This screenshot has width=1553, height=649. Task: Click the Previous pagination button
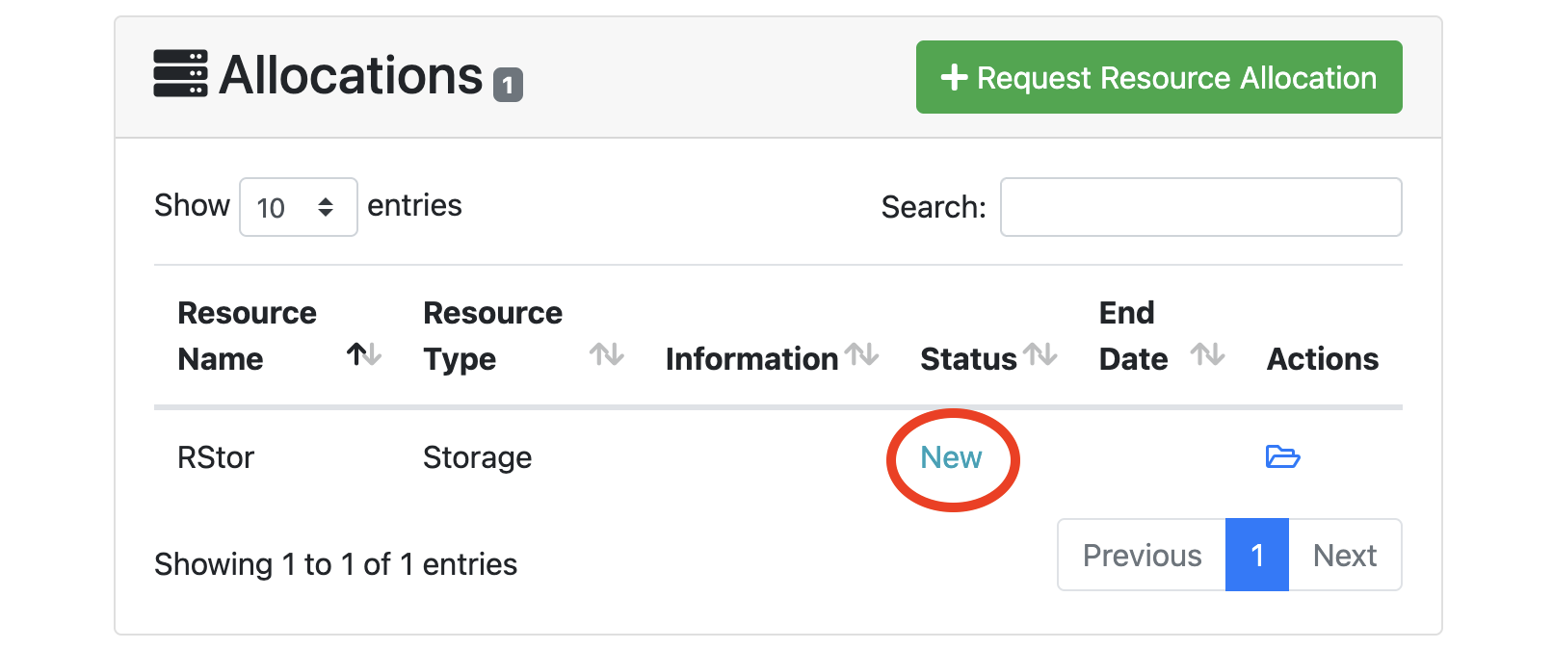point(1142,555)
